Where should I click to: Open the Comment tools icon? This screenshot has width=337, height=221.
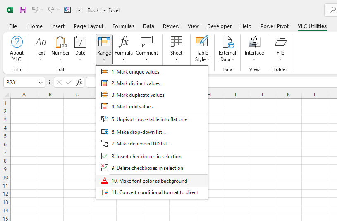147,42
